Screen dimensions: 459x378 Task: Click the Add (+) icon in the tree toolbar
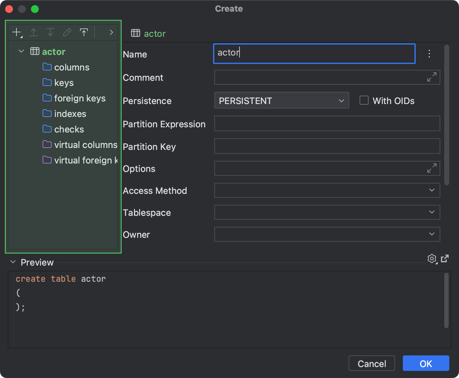[16, 32]
